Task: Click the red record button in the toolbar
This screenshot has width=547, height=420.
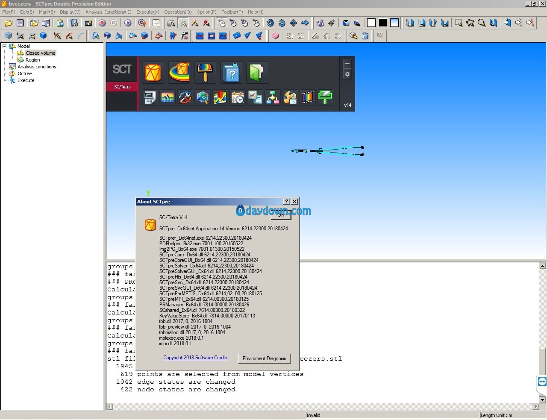Action: tap(102, 23)
